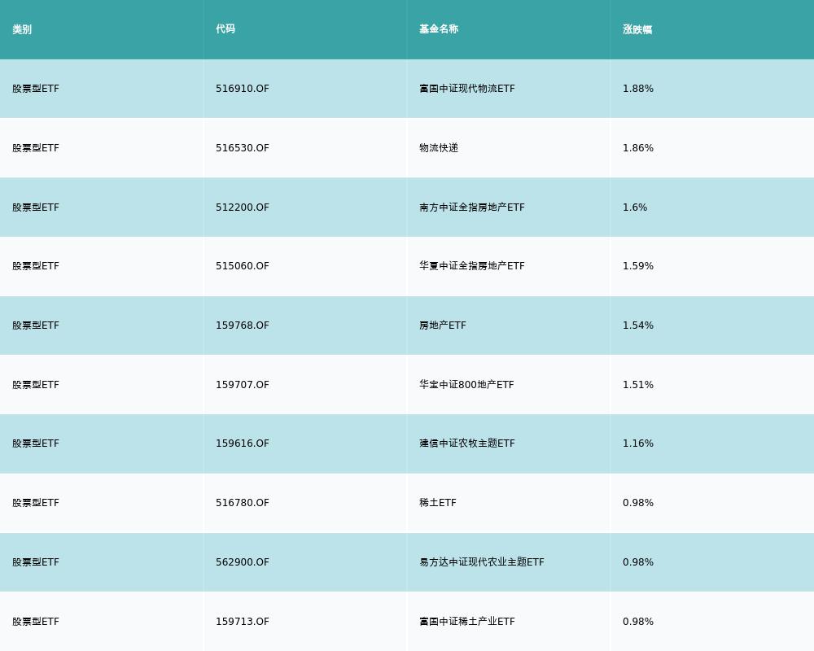Click 股票型ETF in the 159713.OF row
814x651 pixels.
[x=36, y=622]
